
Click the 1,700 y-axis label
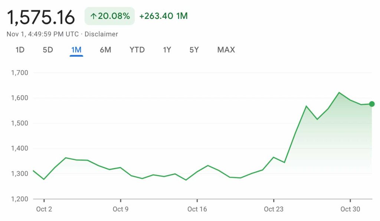pos(20,73)
